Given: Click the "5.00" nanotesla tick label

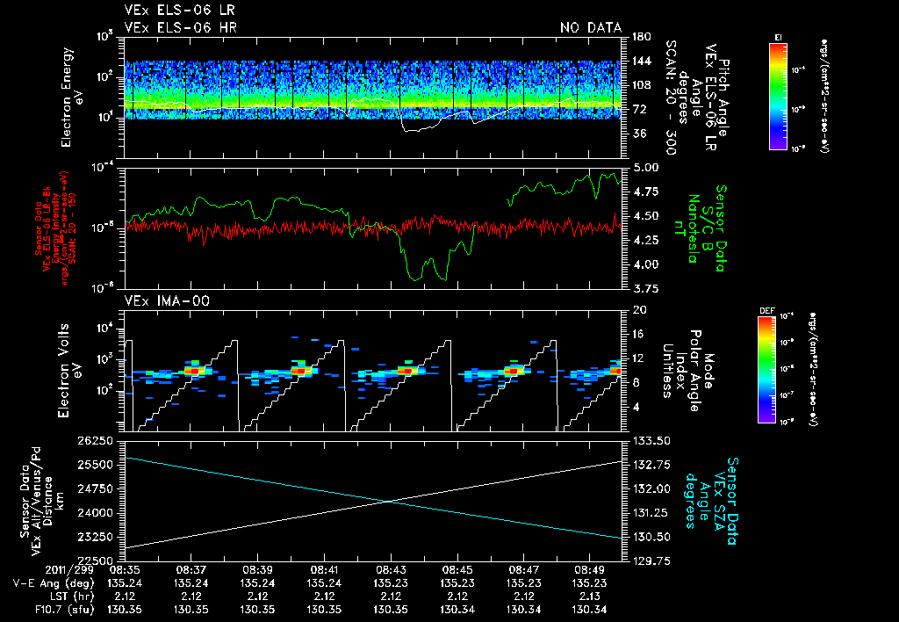Looking at the screenshot, I should (645, 168).
